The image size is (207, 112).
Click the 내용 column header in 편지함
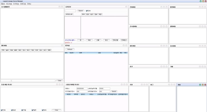point(99,53)
